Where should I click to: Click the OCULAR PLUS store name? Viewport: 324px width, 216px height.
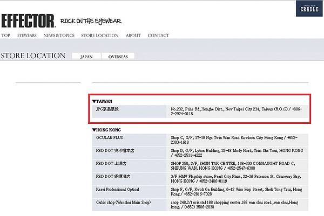point(109,137)
